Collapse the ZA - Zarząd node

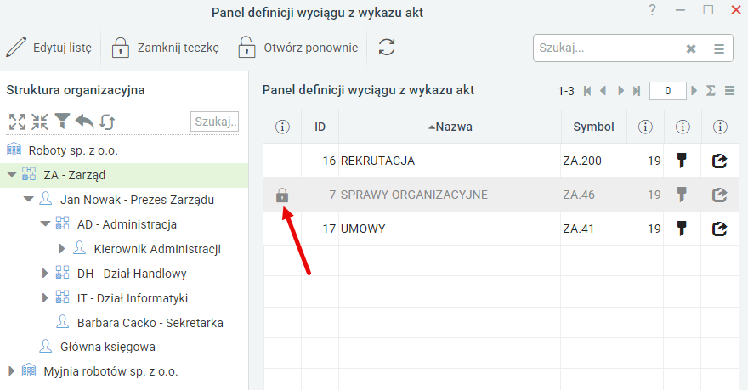(x=12, y=175)
